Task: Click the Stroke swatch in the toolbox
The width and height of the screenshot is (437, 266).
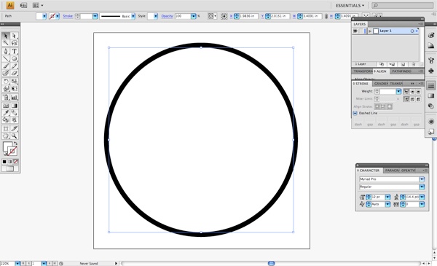Action: [x=12, y=151]
